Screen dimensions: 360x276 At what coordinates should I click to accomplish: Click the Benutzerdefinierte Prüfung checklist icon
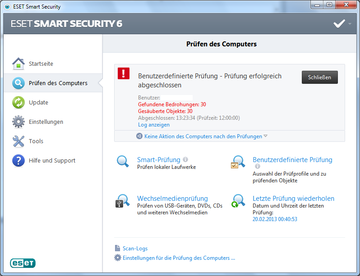click(238, 162)
